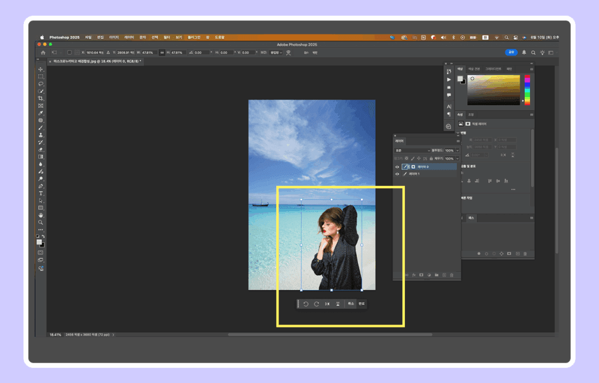Hide the 레이어 0 layer

[397, 167]
